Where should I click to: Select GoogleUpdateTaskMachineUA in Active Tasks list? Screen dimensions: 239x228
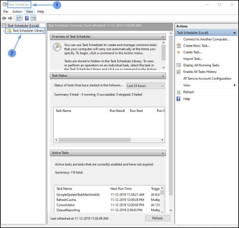(x=78, y=194)
